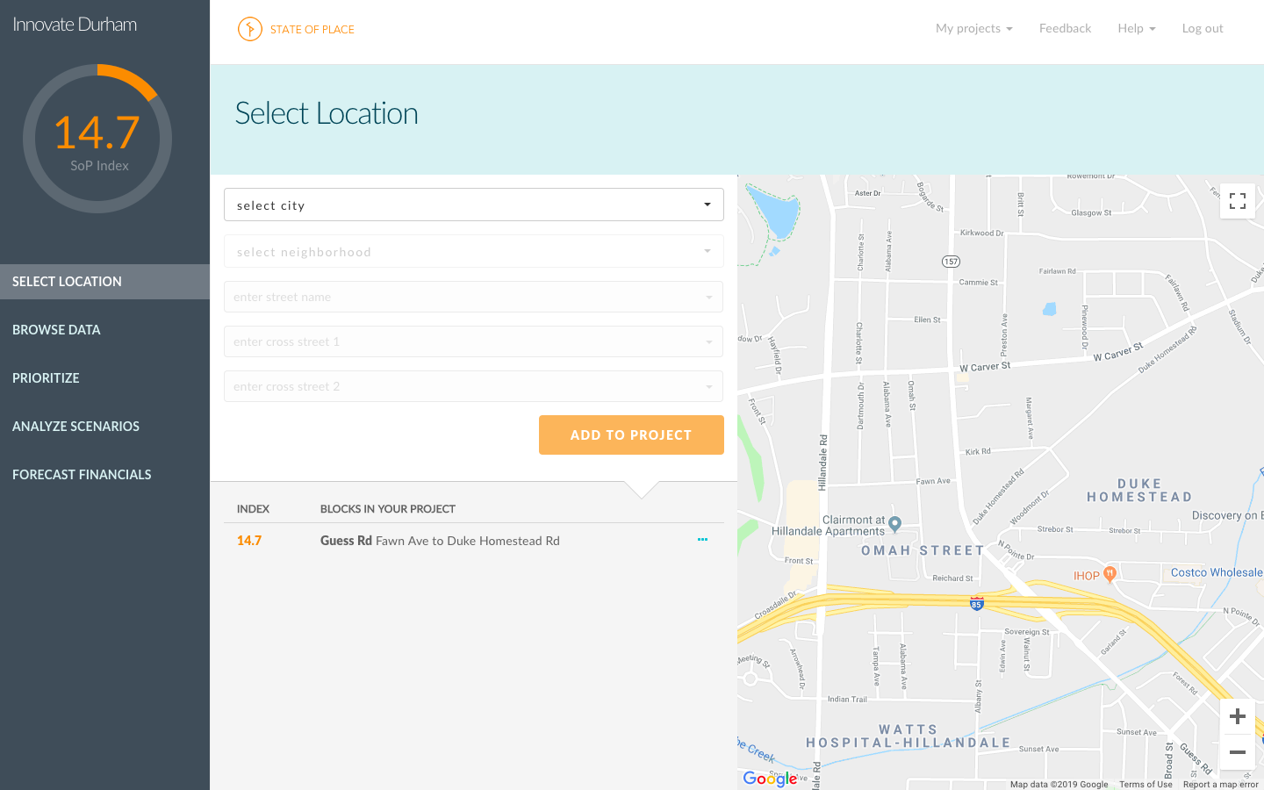Open the select neighborhood dropdown
1264x790 pixels.
[474, 251]
